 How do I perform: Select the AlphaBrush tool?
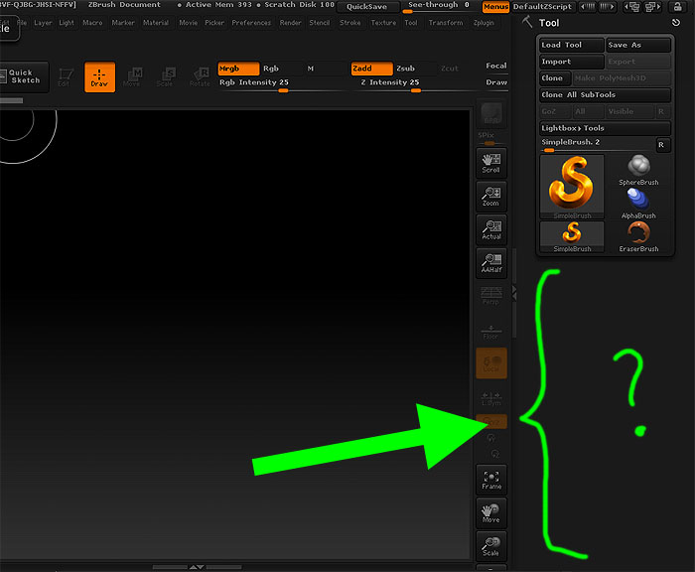(x=638, y=204)
